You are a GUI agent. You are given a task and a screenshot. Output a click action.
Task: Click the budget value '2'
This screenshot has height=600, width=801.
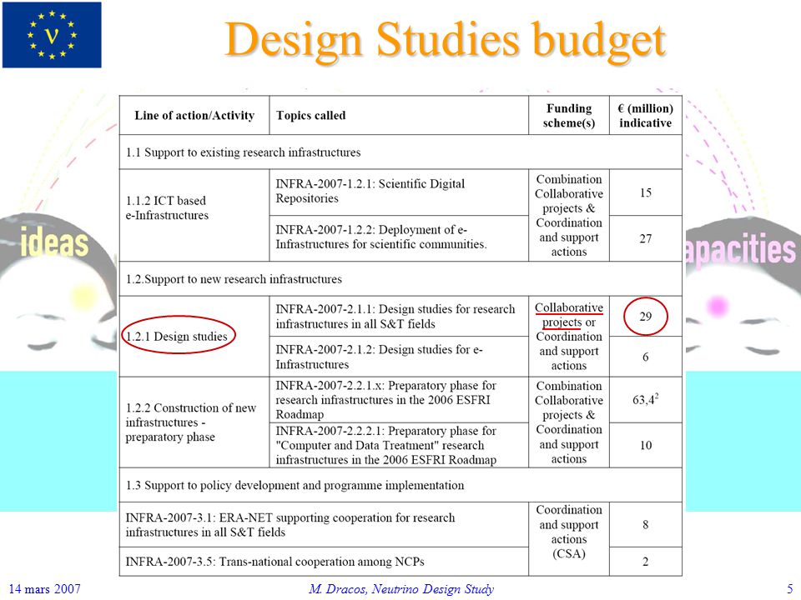click(646, 562)
